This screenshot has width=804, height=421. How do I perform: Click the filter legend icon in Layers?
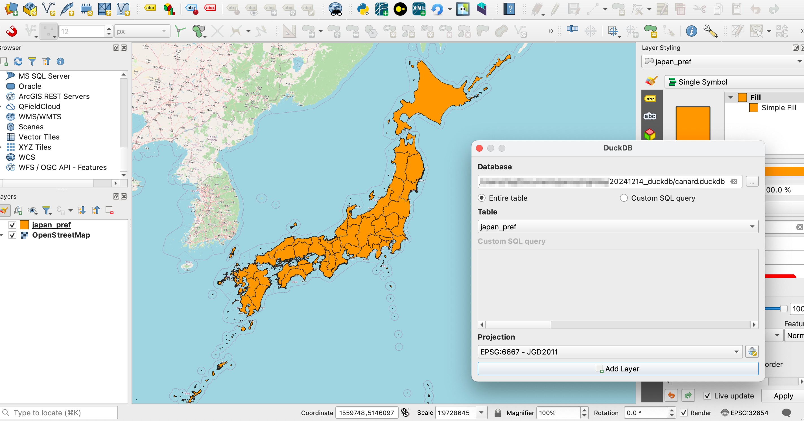click(x=47, y=210)
